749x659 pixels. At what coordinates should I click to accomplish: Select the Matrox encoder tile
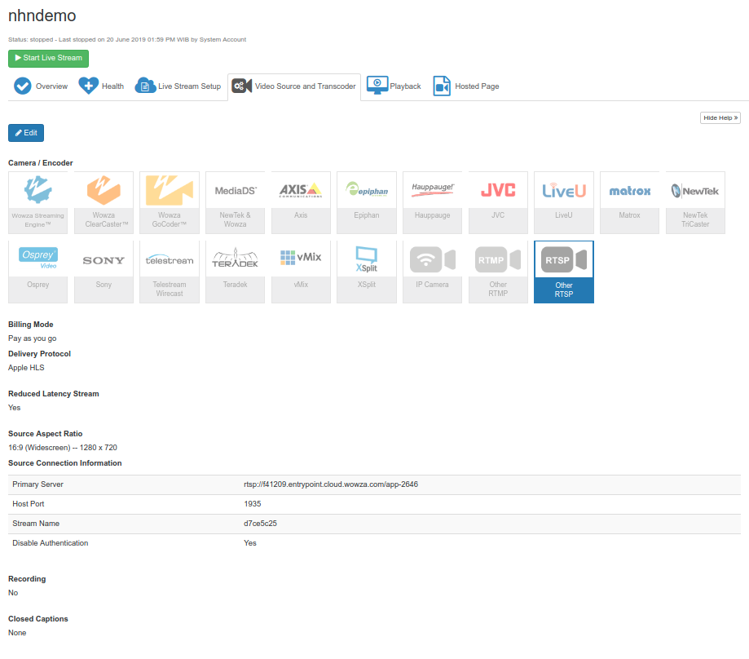pyautogui.click(x=629, y=202)
